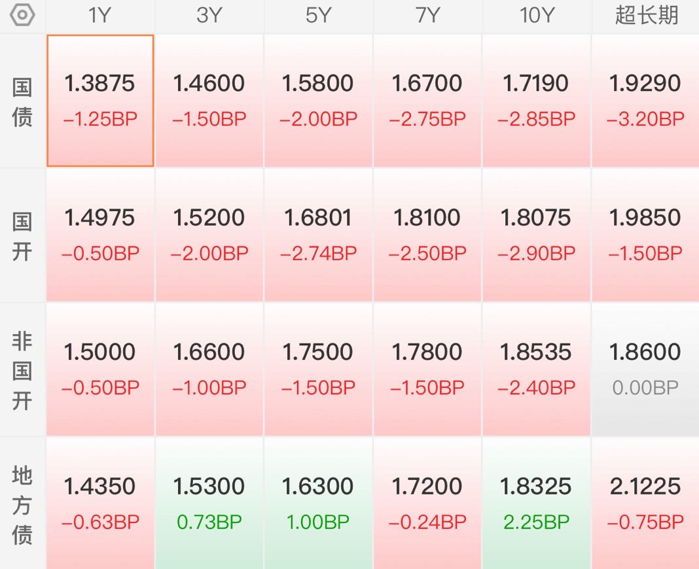Select the 非国开 row label
The image size is (699, 569).
click(x=22, y=370)
